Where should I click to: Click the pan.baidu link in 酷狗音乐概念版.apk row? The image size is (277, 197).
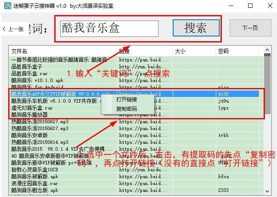(143, 190)
